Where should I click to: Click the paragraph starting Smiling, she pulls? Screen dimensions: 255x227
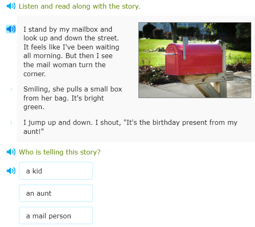coord(73,98)
